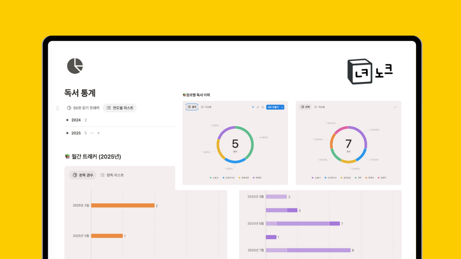Select the 전체 tab in the 7-total donut panel

pos(305,107)
